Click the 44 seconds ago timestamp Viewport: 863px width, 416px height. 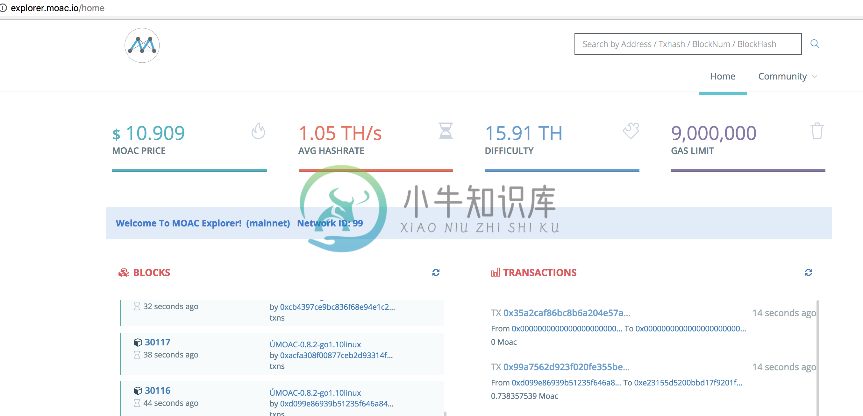tap(171, 403)
